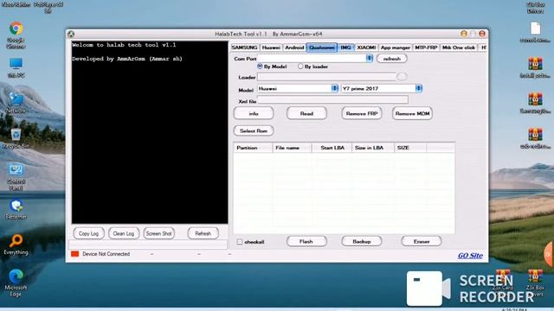Select the Qualcomm tab

tap(321, 48)
